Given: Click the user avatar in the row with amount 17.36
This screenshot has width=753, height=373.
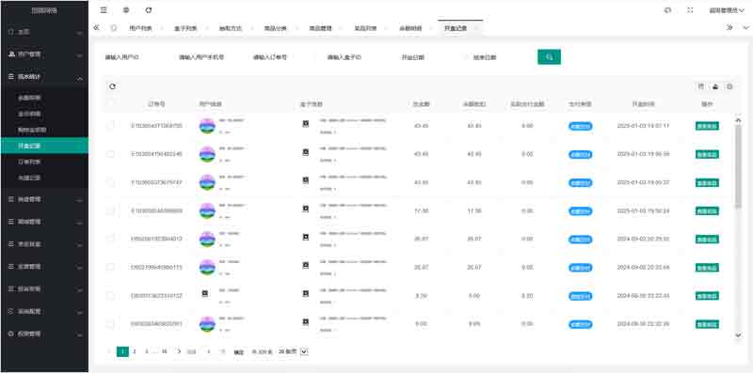Looking at the screenshot, I should (x=207, y=211).
